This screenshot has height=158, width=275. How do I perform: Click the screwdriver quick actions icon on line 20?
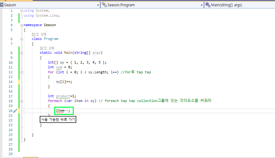point(15,111)
